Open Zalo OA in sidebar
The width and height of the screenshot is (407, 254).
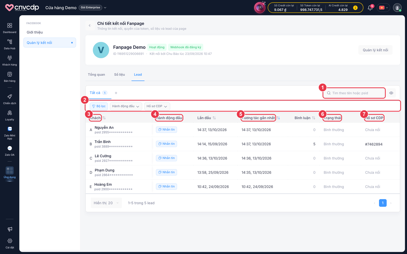tap(10, 151)
